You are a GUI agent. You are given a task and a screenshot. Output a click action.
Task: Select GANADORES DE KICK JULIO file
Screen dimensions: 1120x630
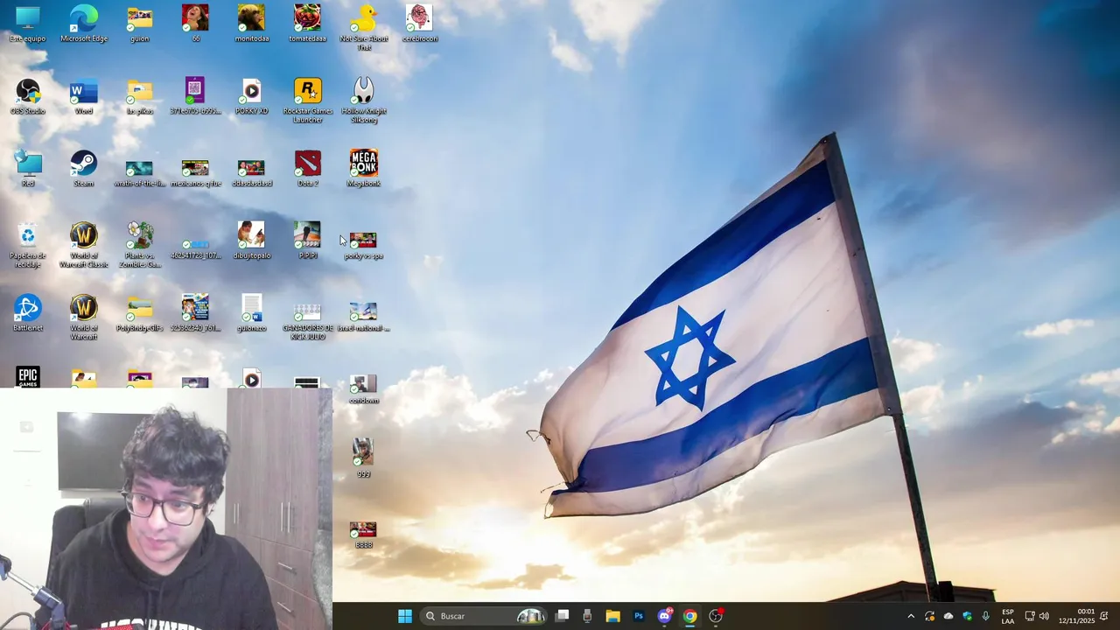[307, 320]
